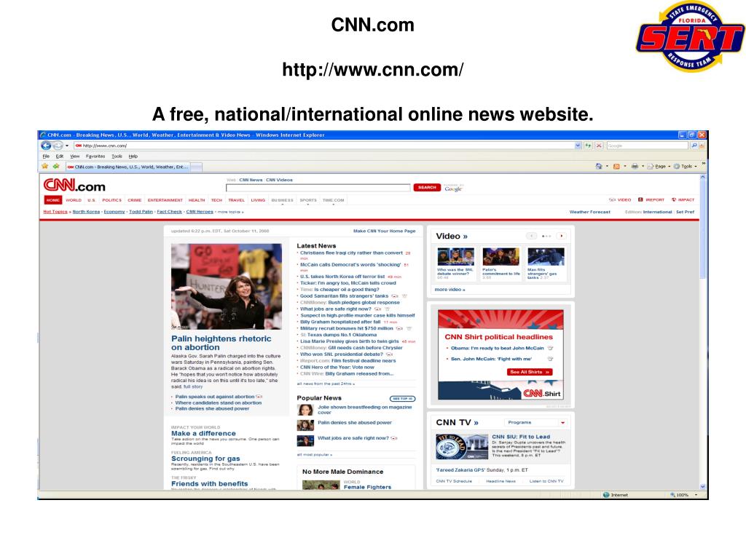Click the CNN.com logo
746x559 pixels.
74,185
